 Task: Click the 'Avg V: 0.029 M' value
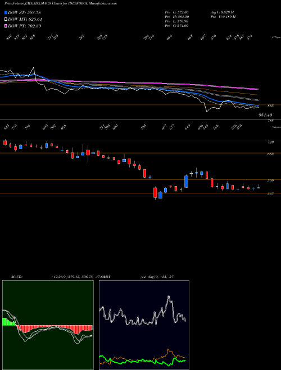coord(222,12)
